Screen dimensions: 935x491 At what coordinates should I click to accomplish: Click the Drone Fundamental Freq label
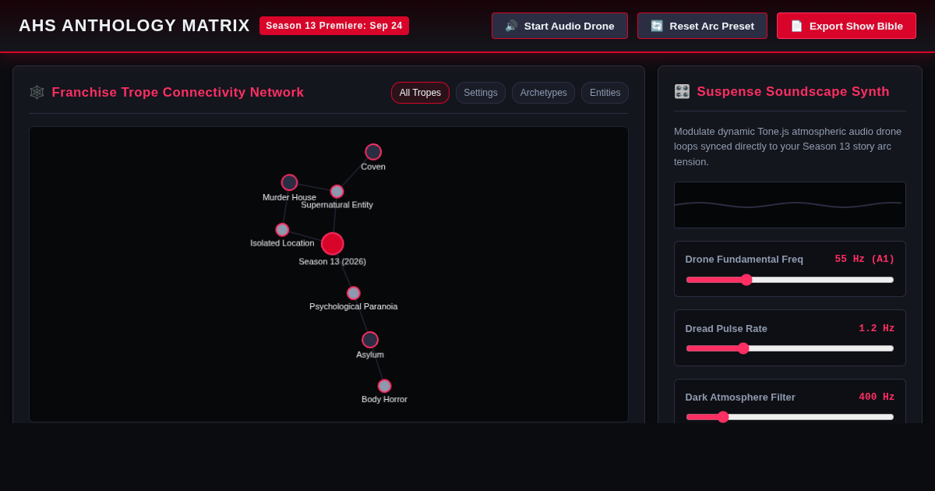point(744,259)
